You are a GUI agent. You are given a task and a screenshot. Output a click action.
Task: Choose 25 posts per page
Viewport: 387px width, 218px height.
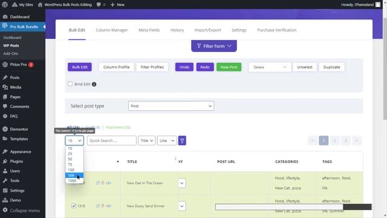tap(74, 154)
